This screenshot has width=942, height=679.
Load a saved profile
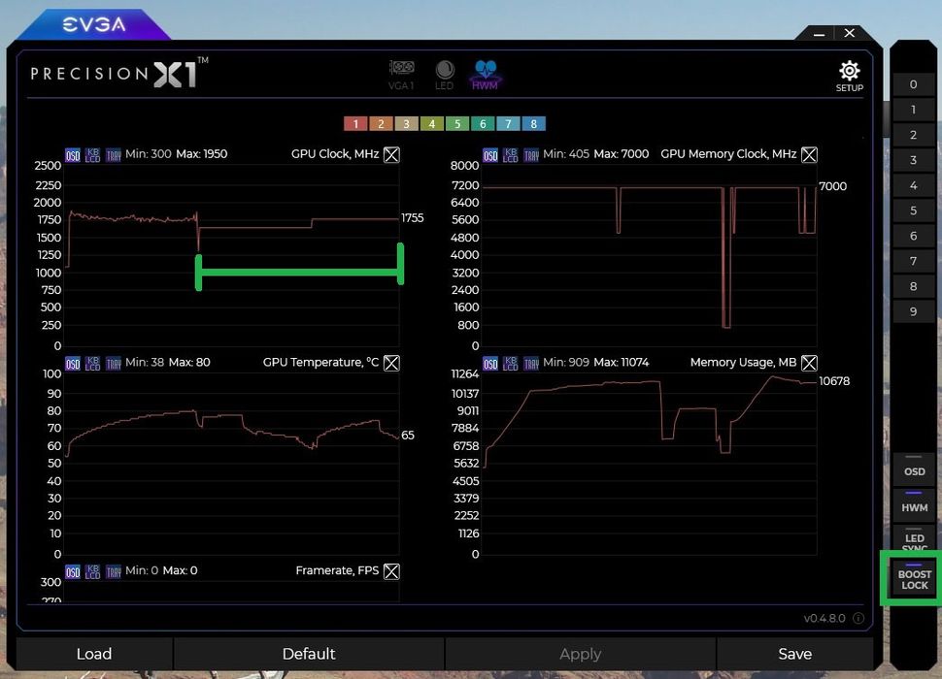pyautogui.click(x=94, y=654)
